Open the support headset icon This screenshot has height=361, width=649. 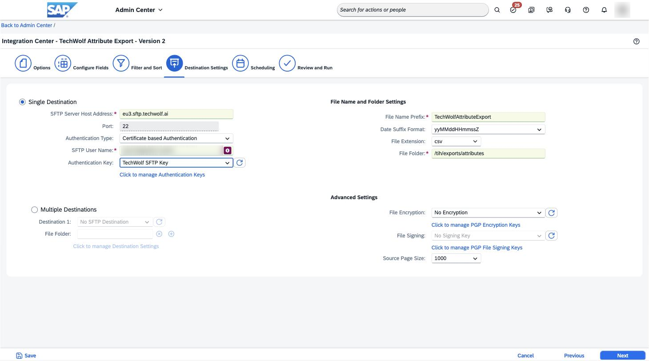tap(568, 10)
